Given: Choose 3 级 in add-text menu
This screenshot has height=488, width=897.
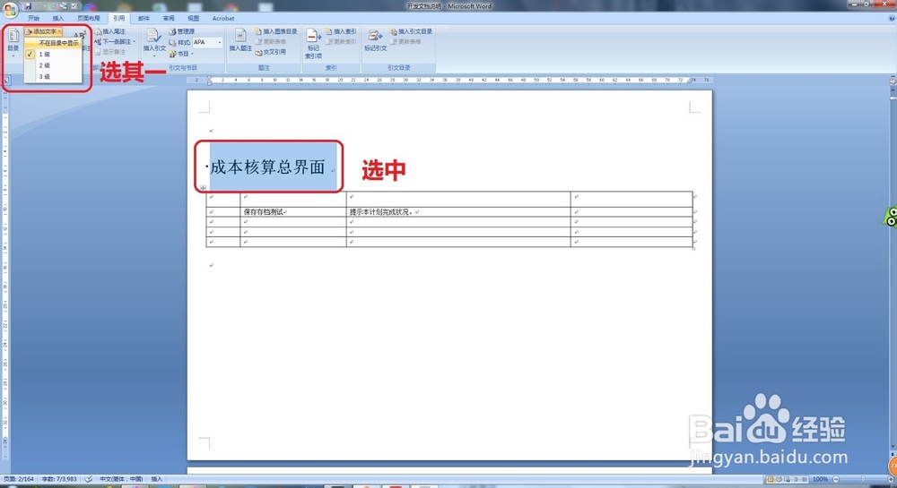Looking at the screenshot, I should [x=53, y=76].
